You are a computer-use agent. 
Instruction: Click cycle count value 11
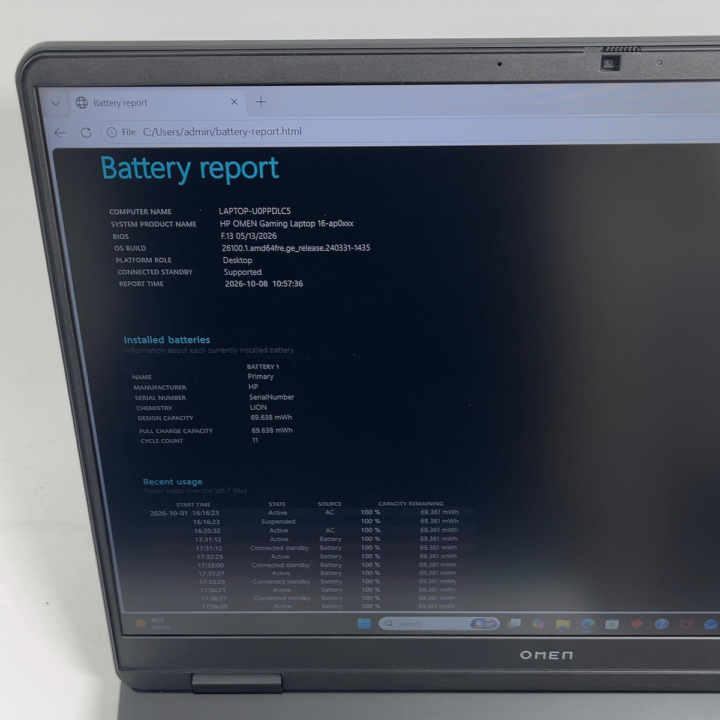coord(255,440)
